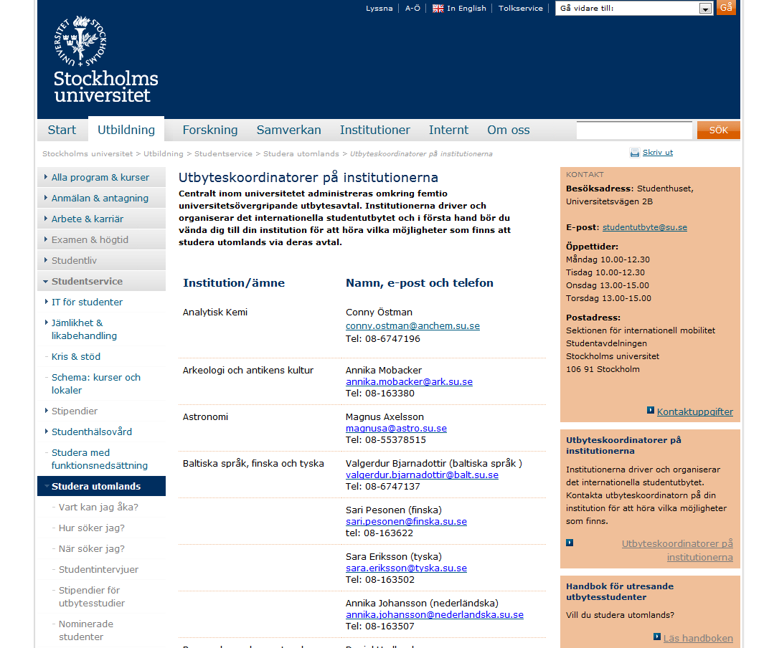The height and width of the screenshot is (648, 769).
Task: Click the studentutbyte@su.se email link
Action: click(644, 227)
